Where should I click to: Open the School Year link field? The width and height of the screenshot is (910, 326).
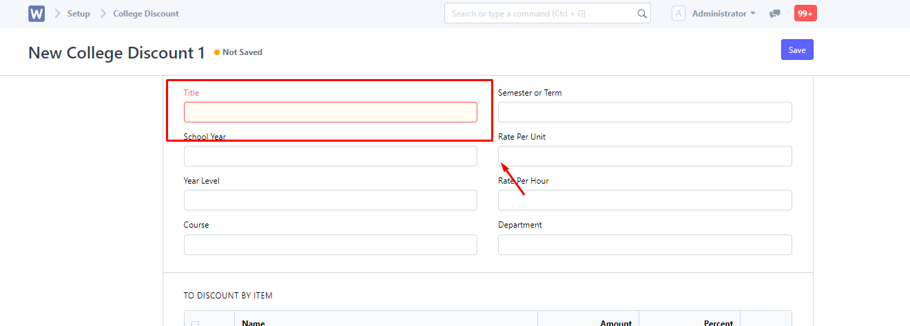click(x=331, y=156)
